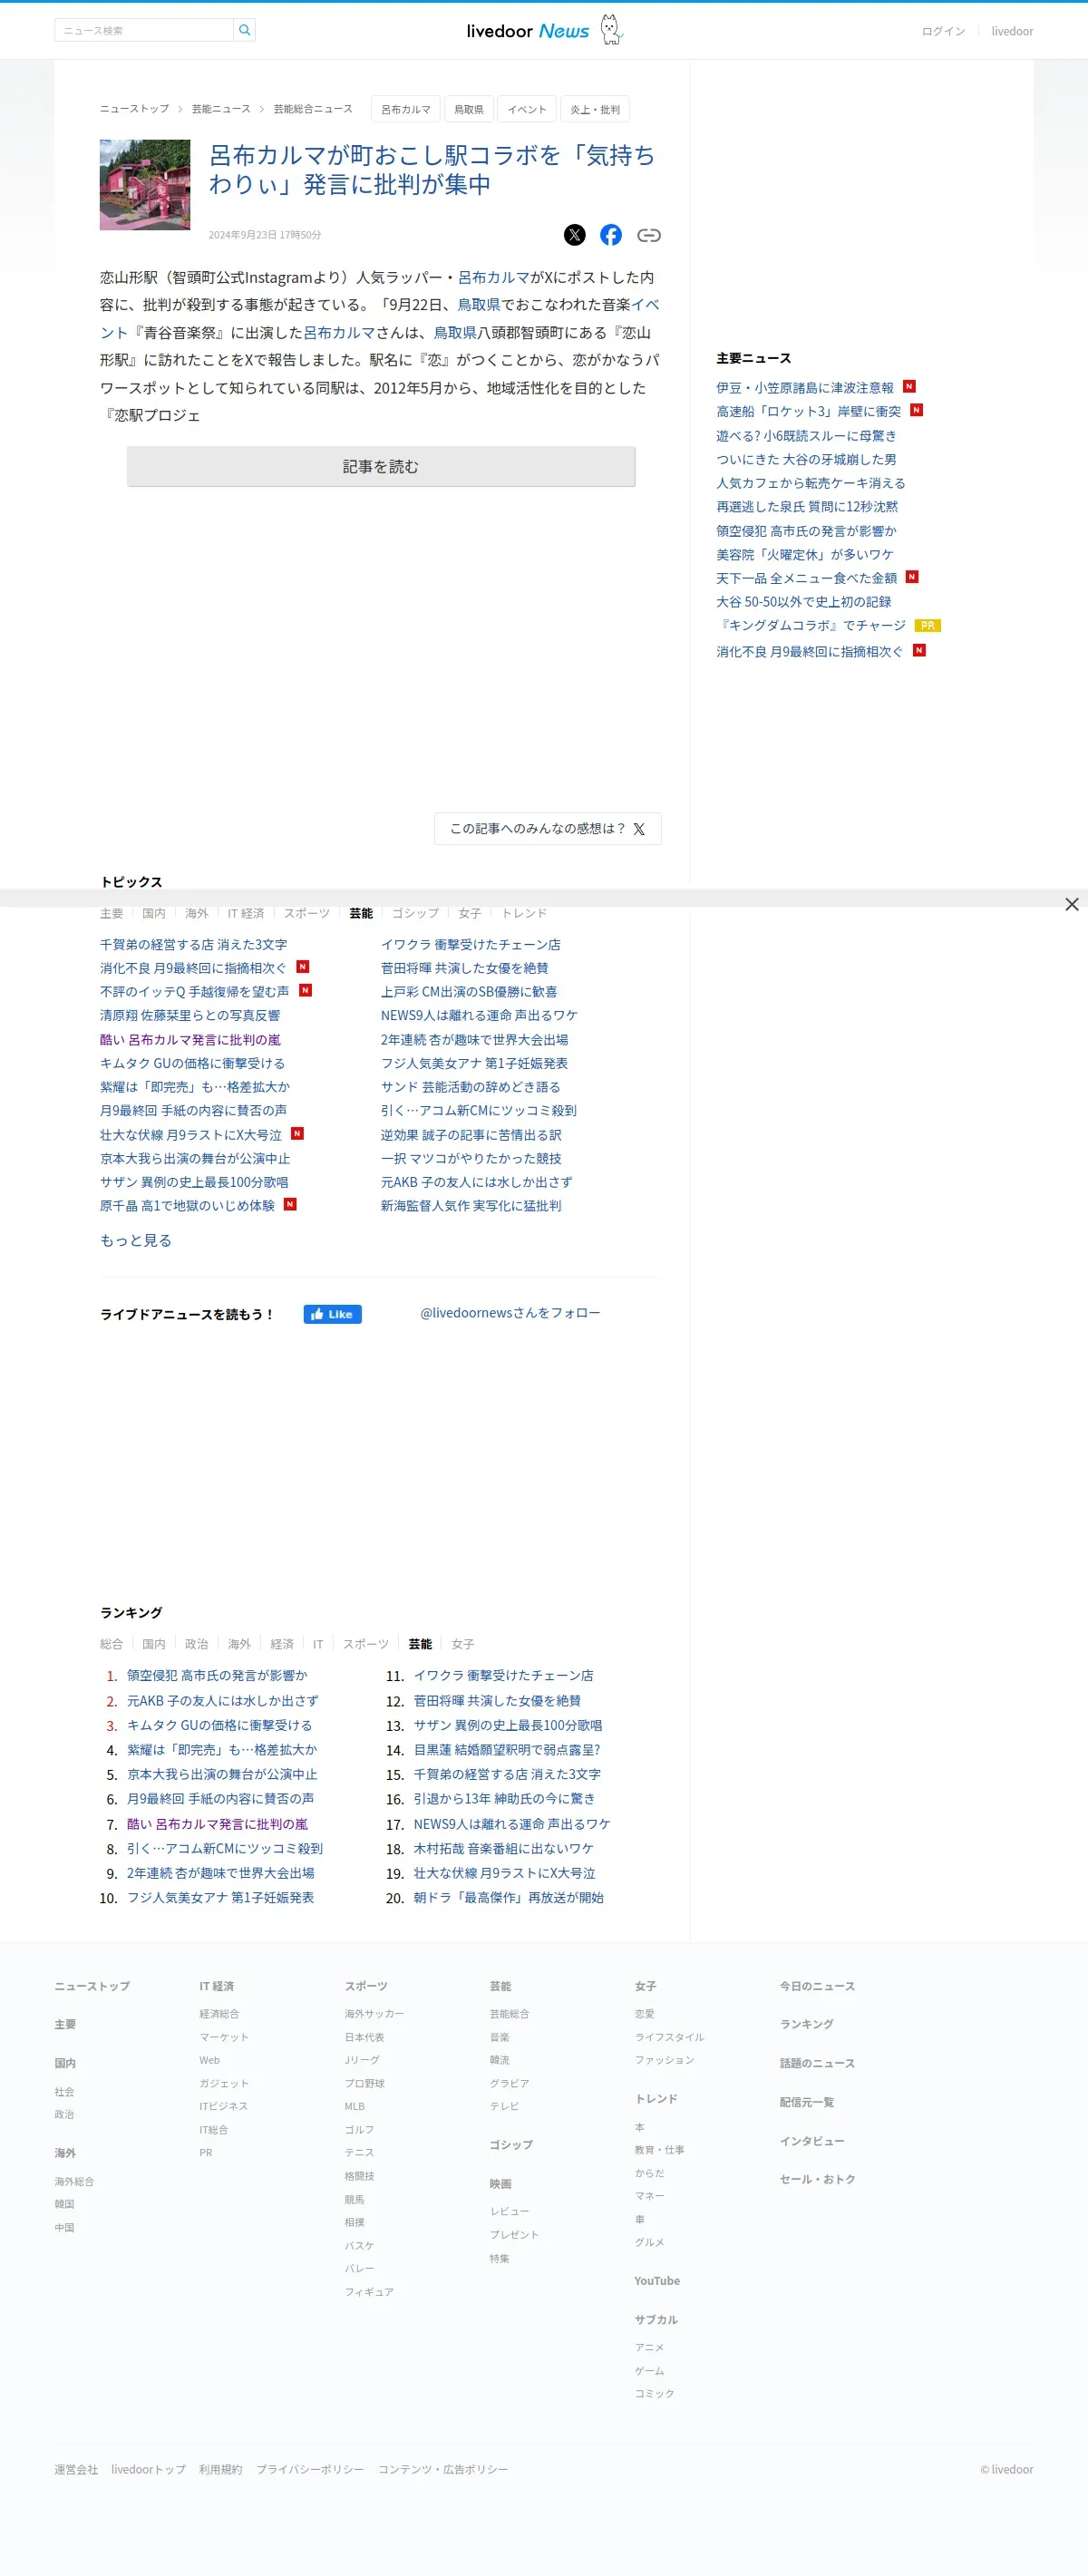Open footer link 海外サッカー
Viewport: 1088px width, 2576px height.
(x=374, y=2013)
